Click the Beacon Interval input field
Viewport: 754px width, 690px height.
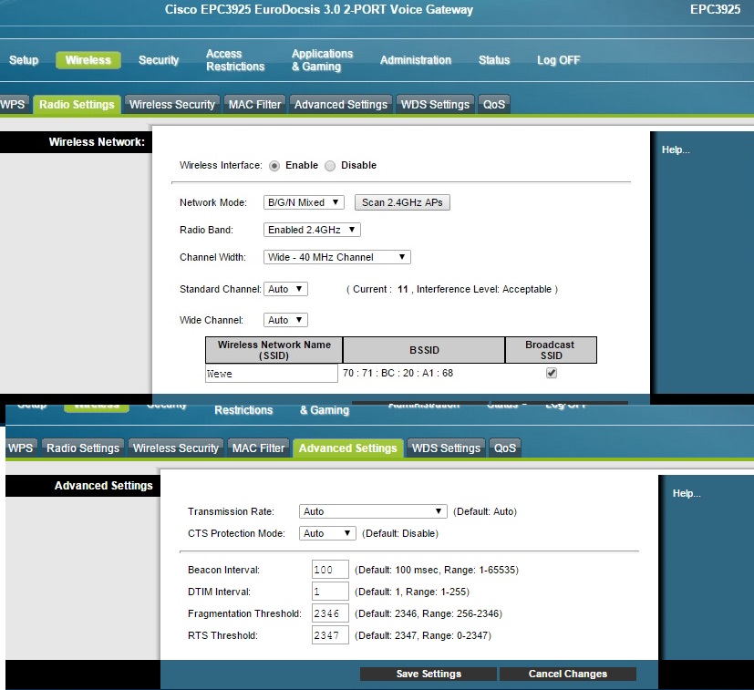[330, 570]
